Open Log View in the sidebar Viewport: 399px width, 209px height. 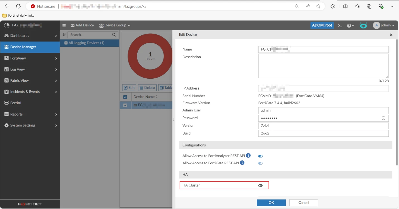[30, 69]
